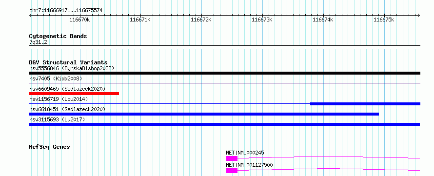Click the 116674k ruler label

(x=323, y=20)
